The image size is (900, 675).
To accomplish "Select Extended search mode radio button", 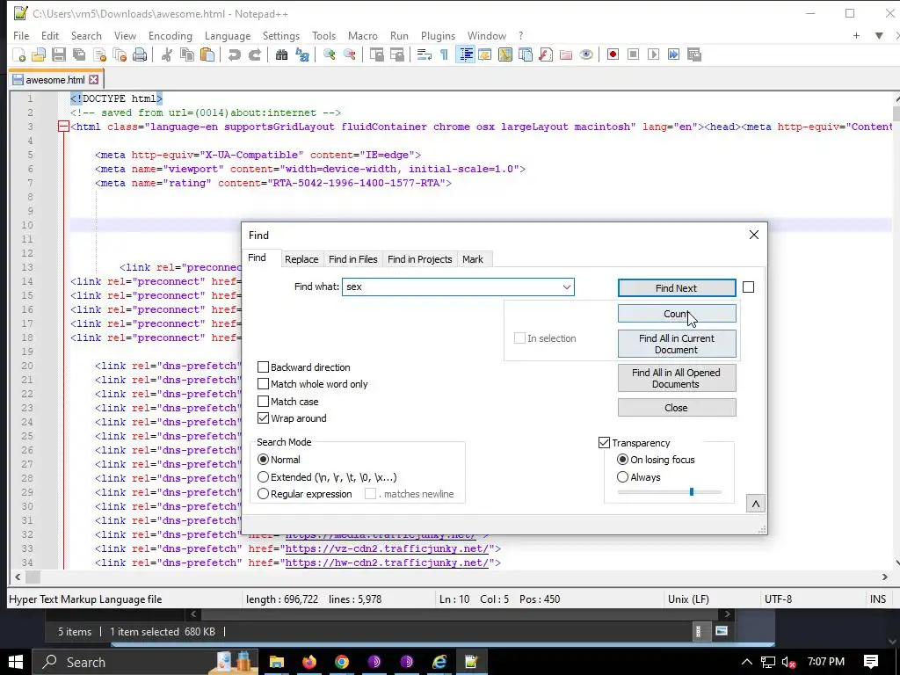I will tap(263, 477).
